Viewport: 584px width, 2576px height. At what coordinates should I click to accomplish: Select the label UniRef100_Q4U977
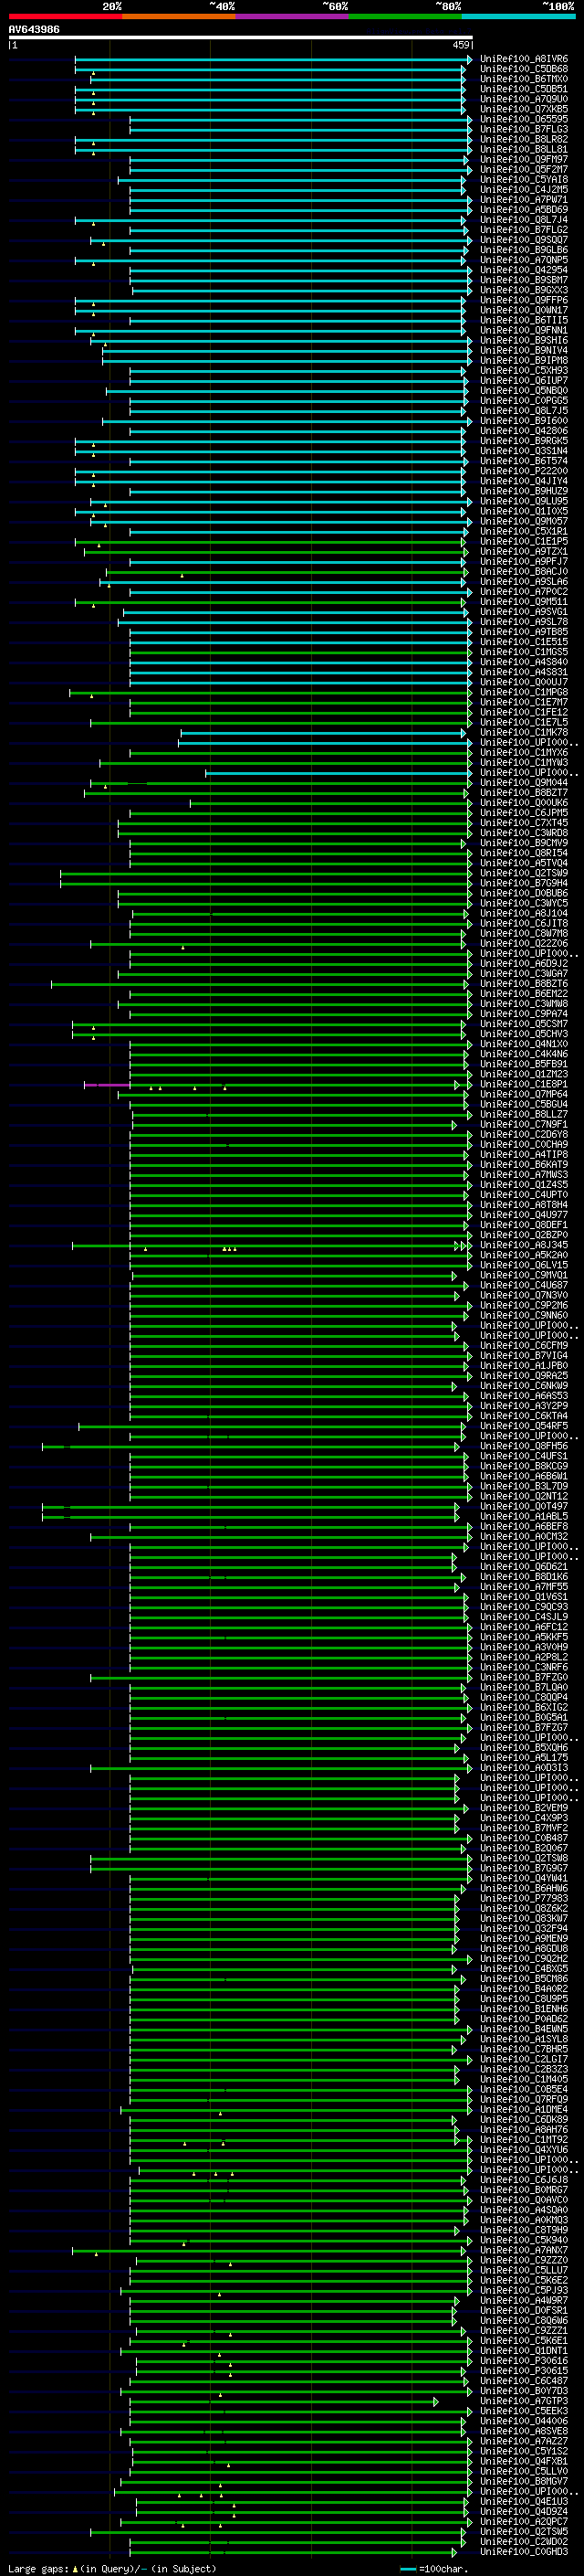tap(524, 1215)
